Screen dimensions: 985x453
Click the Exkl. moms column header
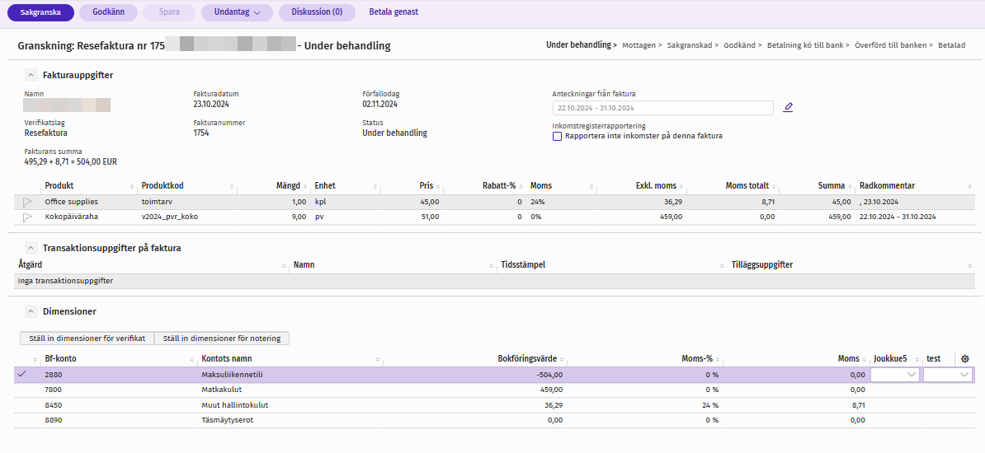pos(656,186)
